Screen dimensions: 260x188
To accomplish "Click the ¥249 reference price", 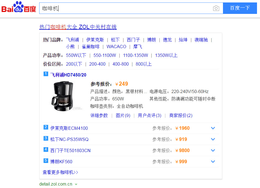I will point(121,84).
